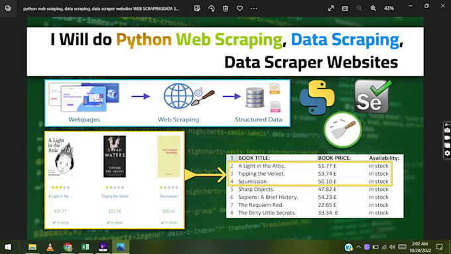This screenshot has width=451, height=254.
Task: Add photo to favorites with heart icon
Action: coord(239,9)
